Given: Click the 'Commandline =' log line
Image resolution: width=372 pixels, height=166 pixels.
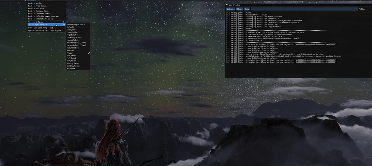Looking at the screenshot, I should click(244, 40).
